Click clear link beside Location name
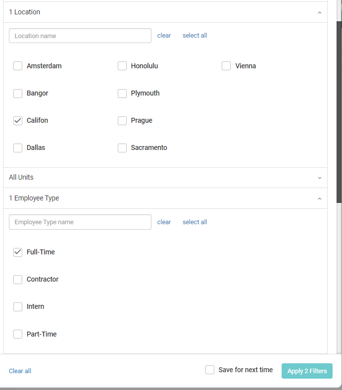The image size is (342, 390). [164, 36]
